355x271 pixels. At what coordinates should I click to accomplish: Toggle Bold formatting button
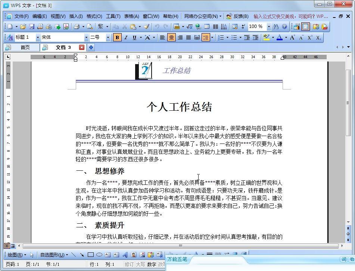(x=117, y=38)
